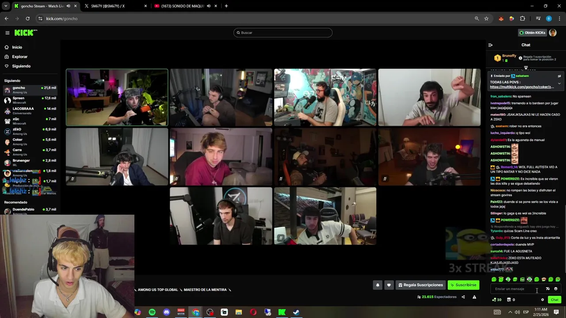
Task: Click the MAESTRO DE LA MENTIRA tag
Action: (205, 290)
